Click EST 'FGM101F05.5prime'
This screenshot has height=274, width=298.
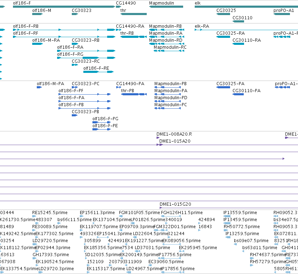pos(139,213)
